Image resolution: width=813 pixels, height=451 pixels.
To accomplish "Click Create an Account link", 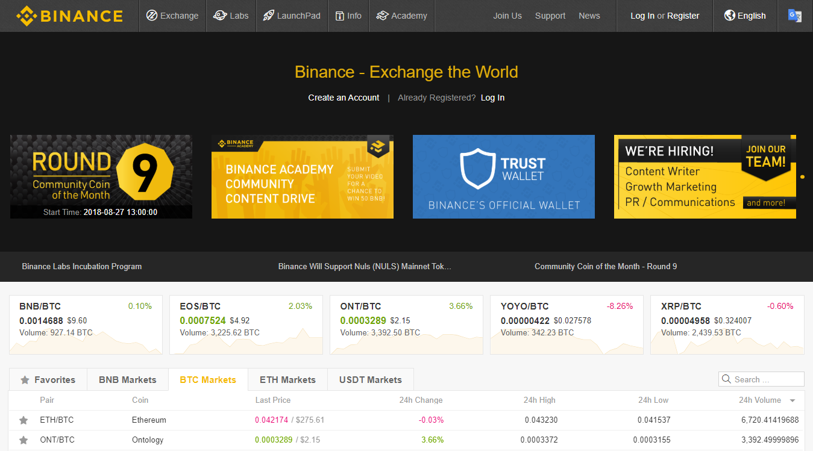I will pos(344,98).
